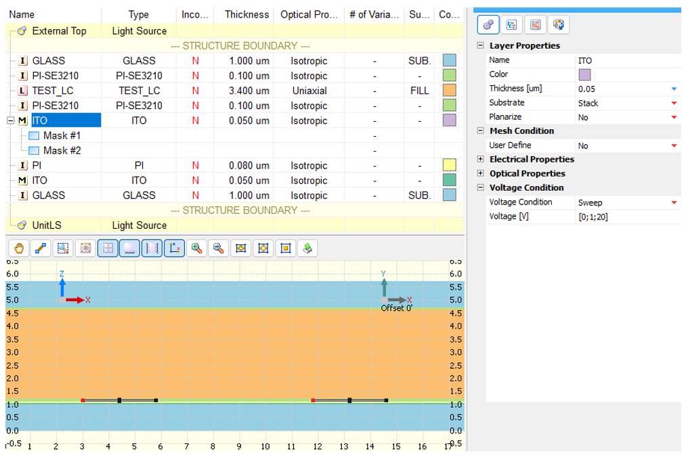Screen dimensions: 688x457
Task: Open the Substrate Stack dropdown
Action: pyautogui.click(x=674, y=103)
